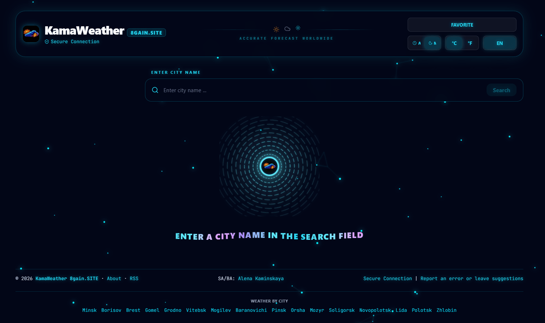545x323 pixels.
Task: Click the blue sun icon in header
Action: click(298, 28)
